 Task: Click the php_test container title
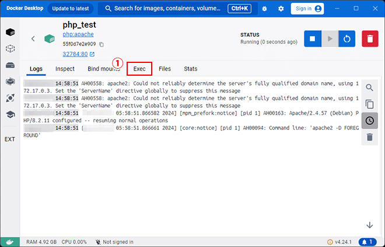point(79,25)
